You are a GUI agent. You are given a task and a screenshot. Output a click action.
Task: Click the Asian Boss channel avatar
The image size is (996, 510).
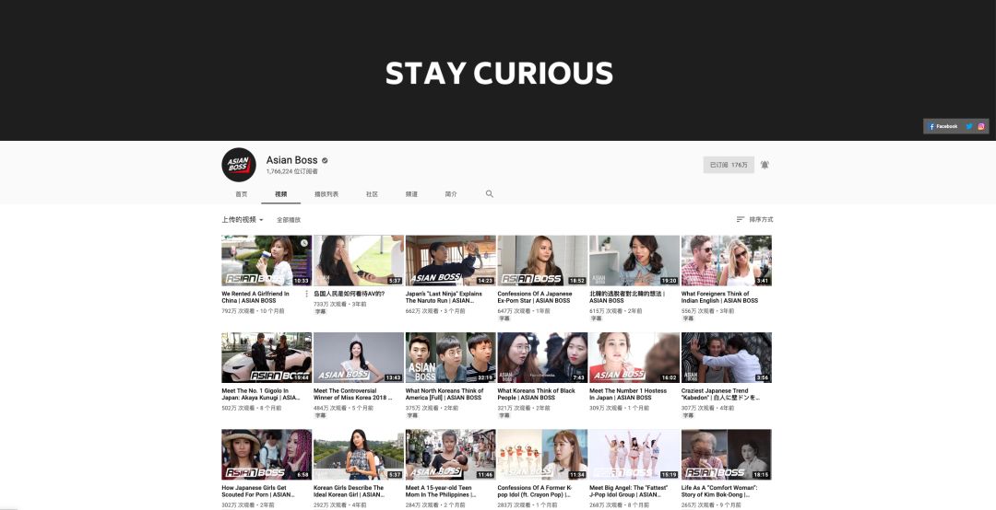coord(239,165)
